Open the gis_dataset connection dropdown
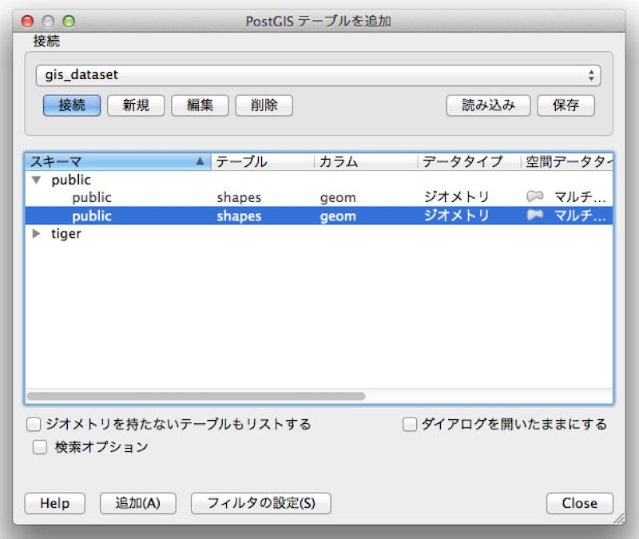639x539 pixels. tap(318, 75)
